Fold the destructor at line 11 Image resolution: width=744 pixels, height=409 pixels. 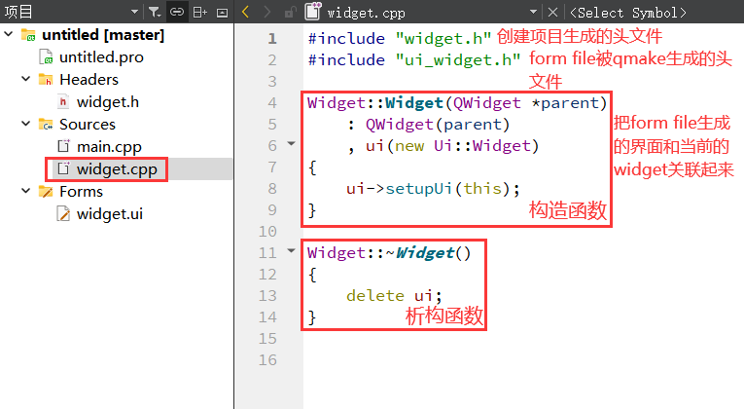(x=292, y=250)
